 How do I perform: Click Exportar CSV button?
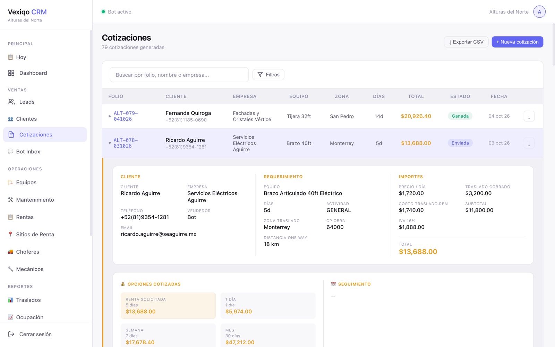point(466,42)
